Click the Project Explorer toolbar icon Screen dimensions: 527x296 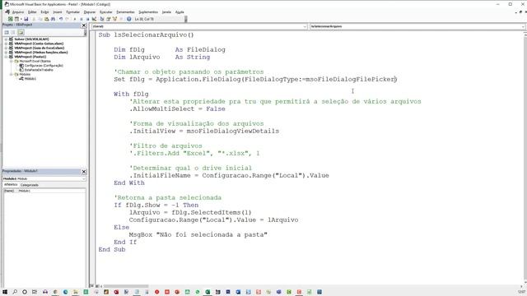102,19
